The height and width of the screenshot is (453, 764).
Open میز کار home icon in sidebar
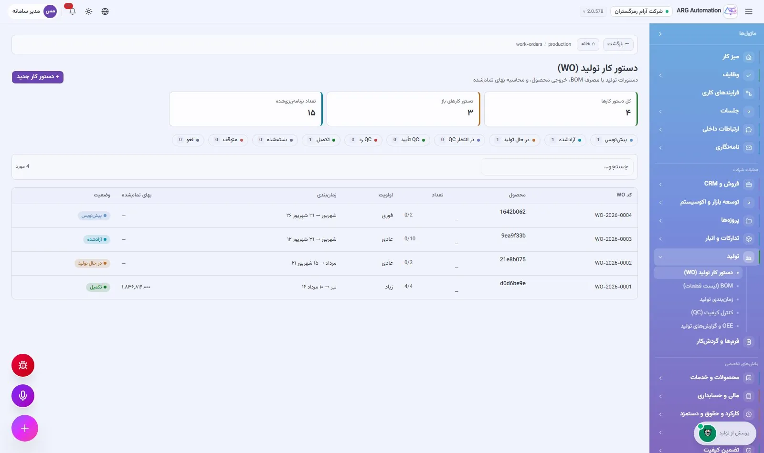[x=749, y=57]
